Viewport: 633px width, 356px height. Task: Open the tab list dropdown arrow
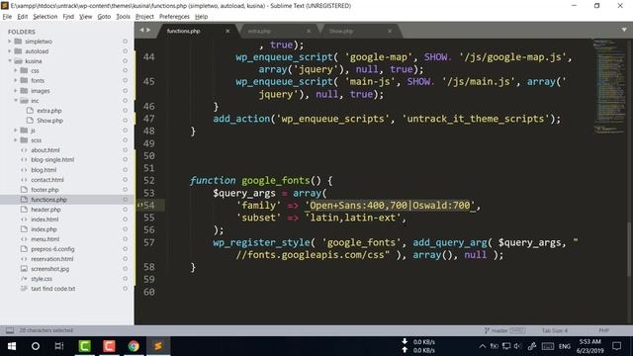point(624,30)
